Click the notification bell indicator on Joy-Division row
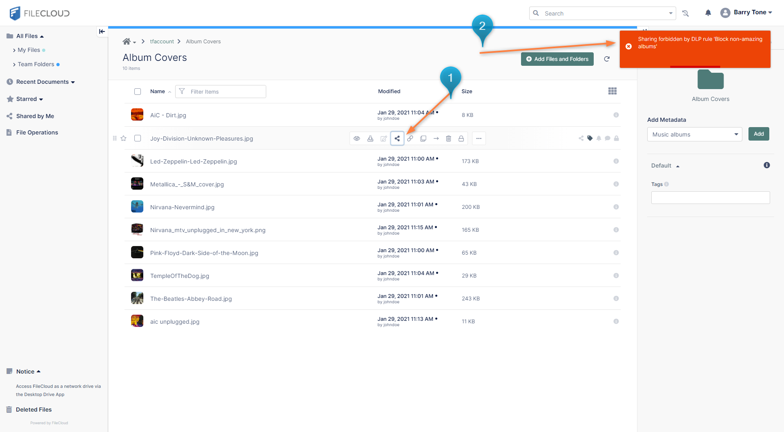The height and width of the screenshot is (432, 784). point(599,138)
